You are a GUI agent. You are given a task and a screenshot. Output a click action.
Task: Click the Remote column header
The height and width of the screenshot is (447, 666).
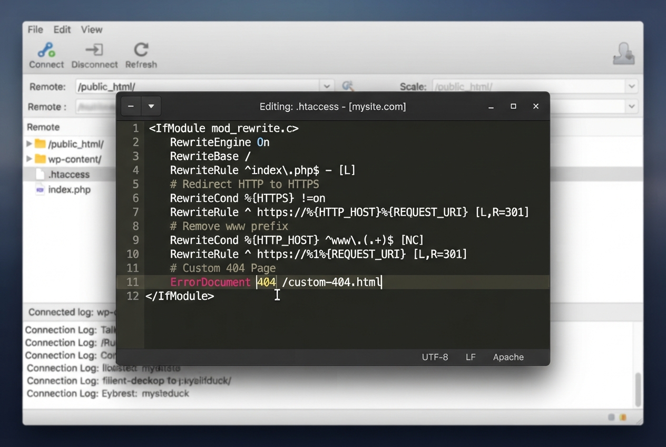click(x=43, y=127)
